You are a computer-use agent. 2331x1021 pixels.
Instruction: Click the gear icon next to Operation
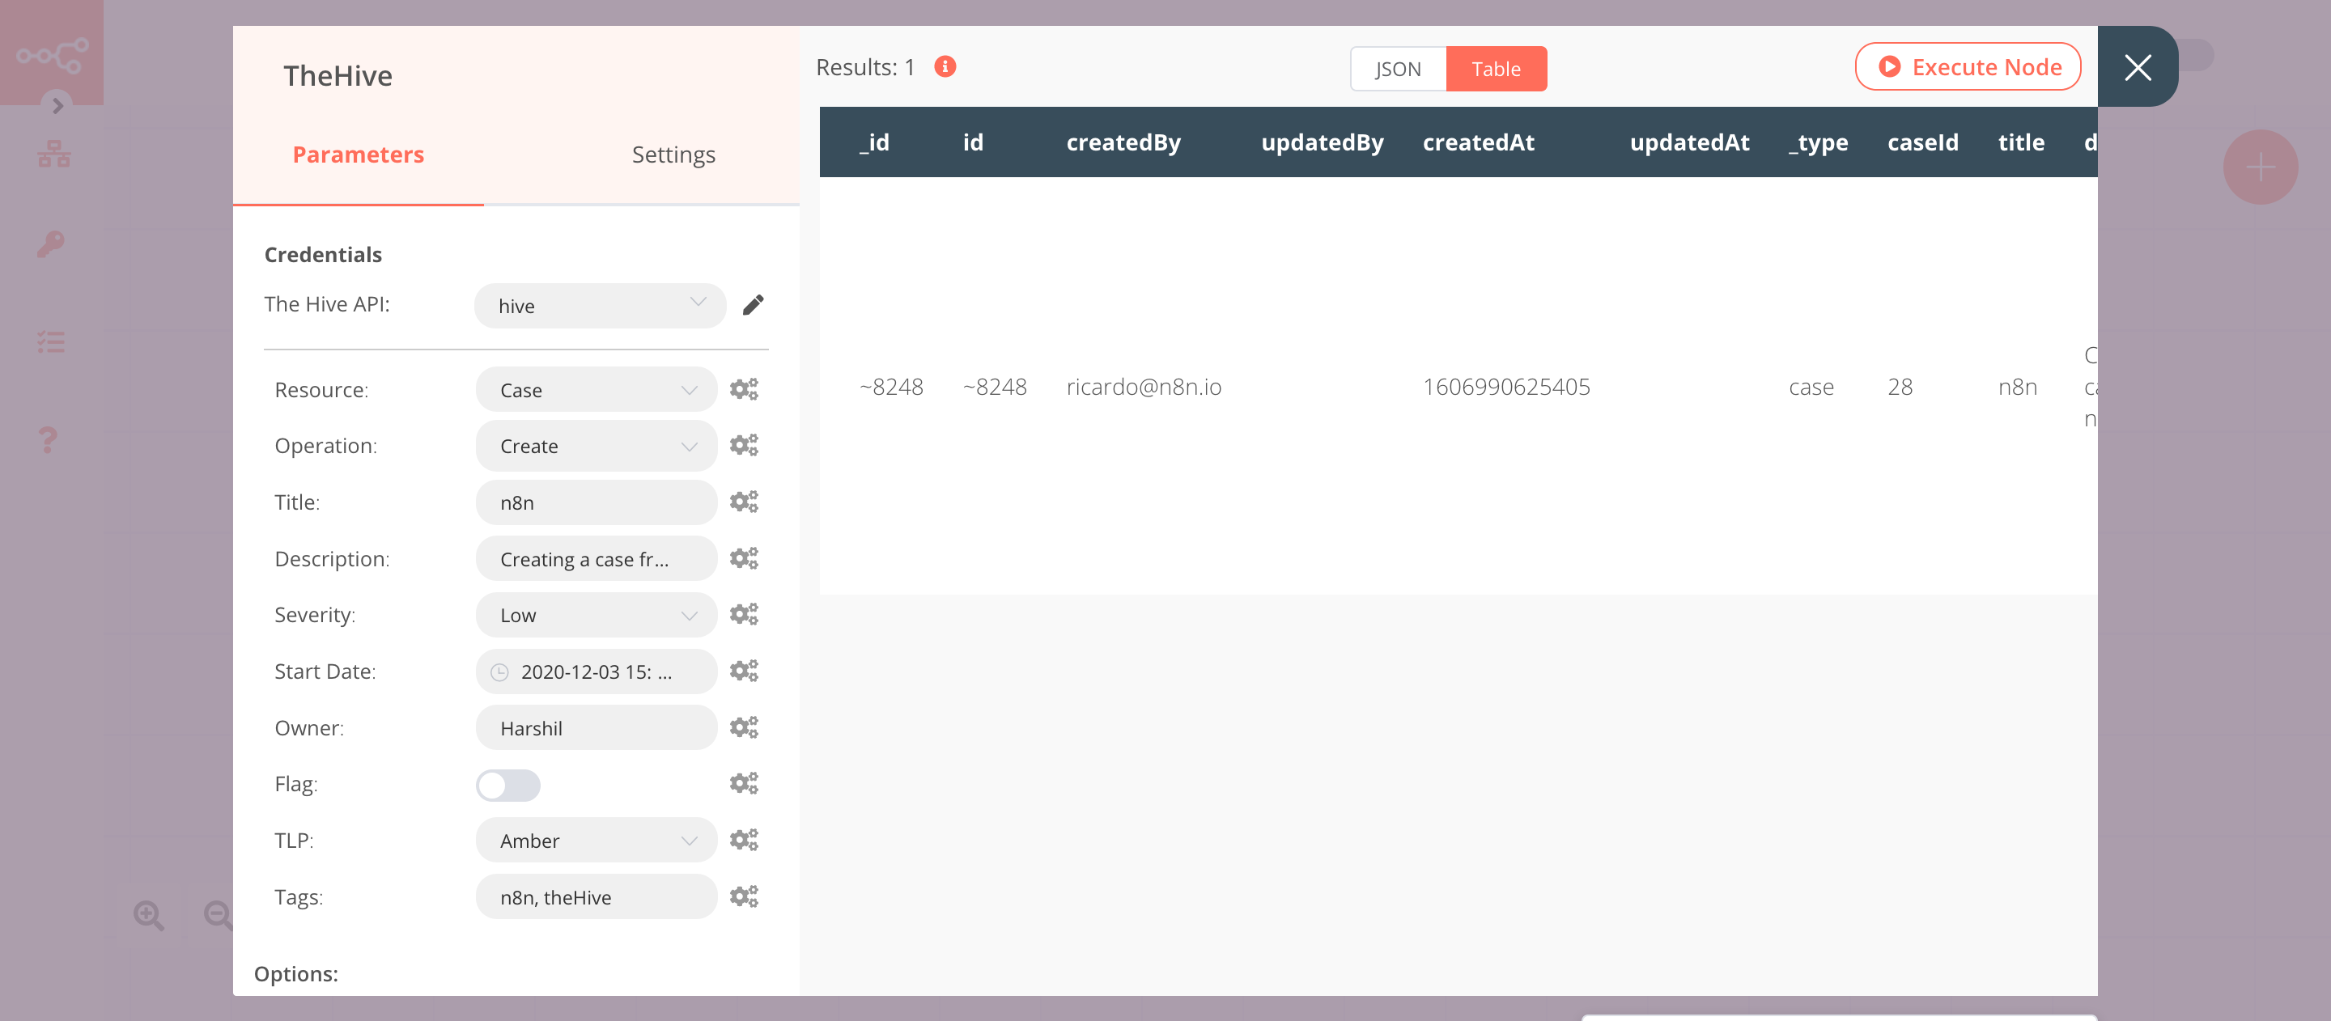click(x=743, y=446)
